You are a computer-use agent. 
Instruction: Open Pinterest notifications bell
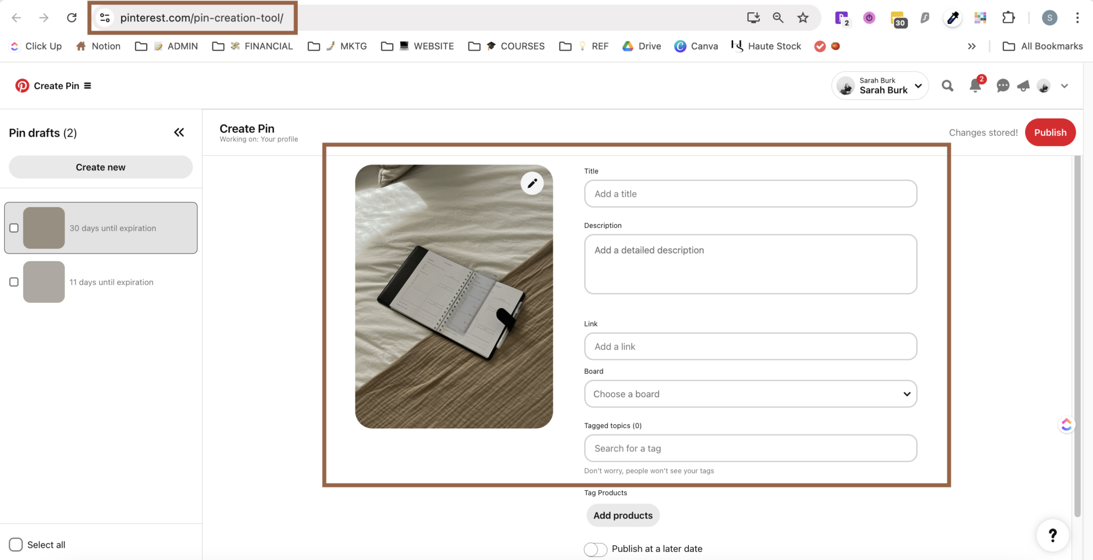coord(975,85)
